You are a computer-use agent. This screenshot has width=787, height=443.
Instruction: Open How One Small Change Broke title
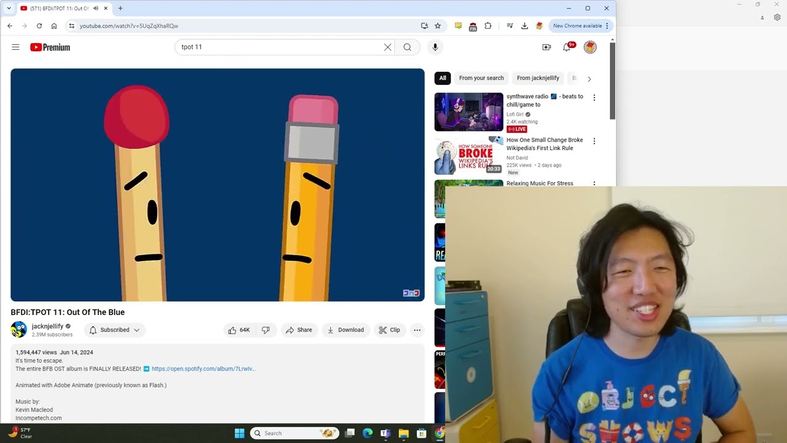click(545, 144)
